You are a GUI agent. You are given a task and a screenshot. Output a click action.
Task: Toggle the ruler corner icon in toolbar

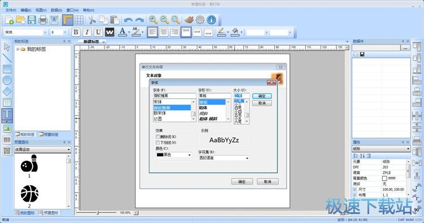click(68, 20)
